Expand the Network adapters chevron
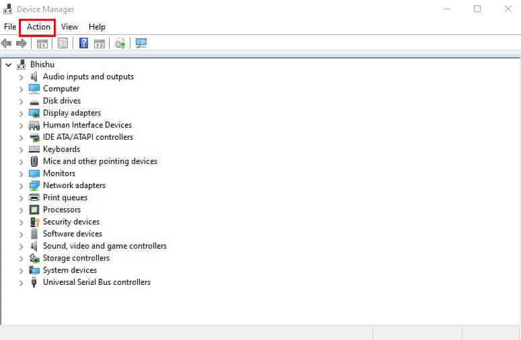 click(x=21, y=186)
